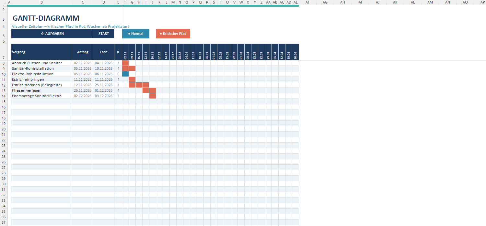
Task: Click the week header 04.01
Action: tap(187, 52)
